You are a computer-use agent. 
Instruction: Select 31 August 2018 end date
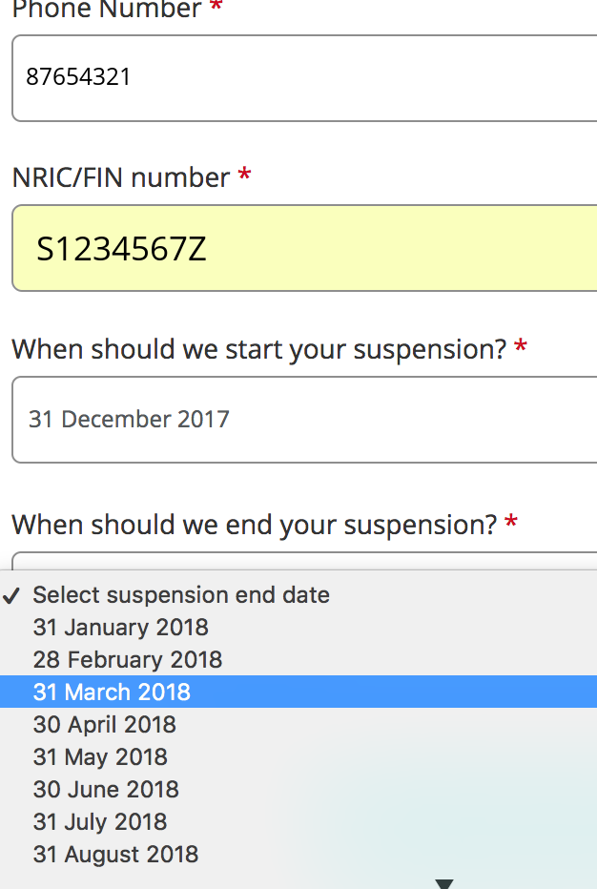(115, 855)
